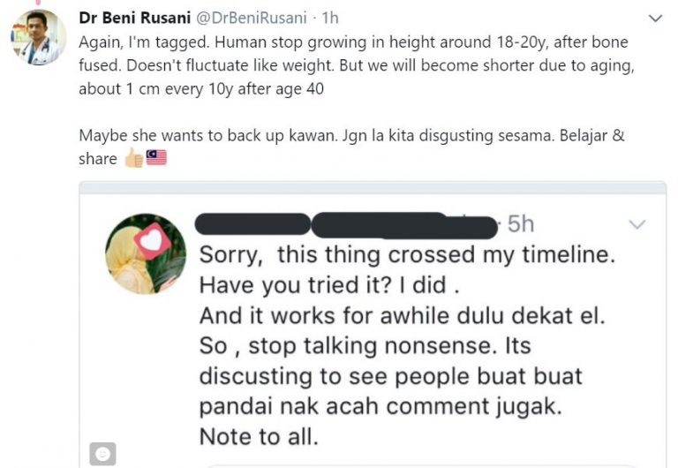Open the quoted user's hijab profile photo
Image resolution: width=678 pixels, height=468 pixels.
[x=146, y=254]
